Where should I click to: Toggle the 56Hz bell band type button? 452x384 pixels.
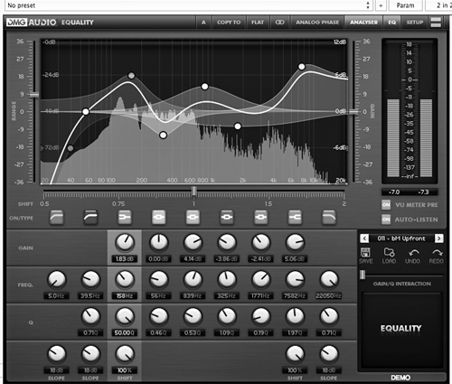click(x=159, y=218)
